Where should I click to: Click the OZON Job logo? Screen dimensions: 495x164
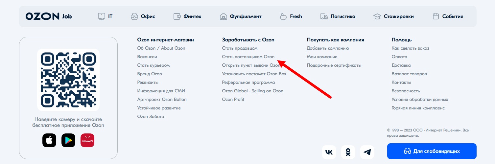click(x=49, y=16)
